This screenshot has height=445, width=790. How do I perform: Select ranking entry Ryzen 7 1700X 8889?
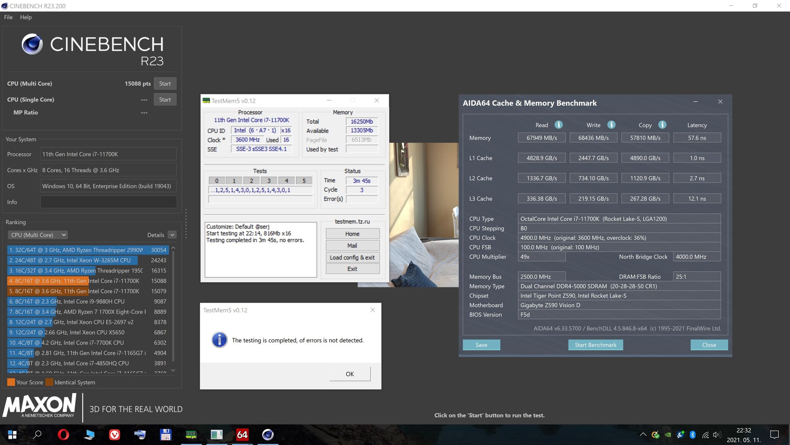(88, 312)
